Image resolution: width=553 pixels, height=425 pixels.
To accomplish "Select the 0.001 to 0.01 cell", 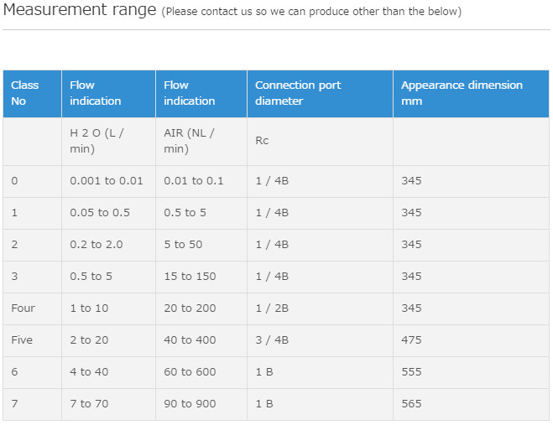I will [107, 181].
